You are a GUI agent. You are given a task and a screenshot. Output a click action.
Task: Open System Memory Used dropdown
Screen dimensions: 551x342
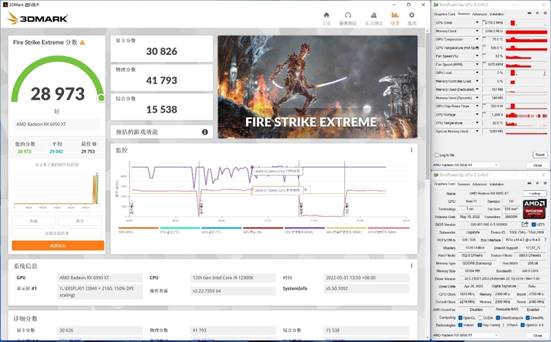pos(477,131)
